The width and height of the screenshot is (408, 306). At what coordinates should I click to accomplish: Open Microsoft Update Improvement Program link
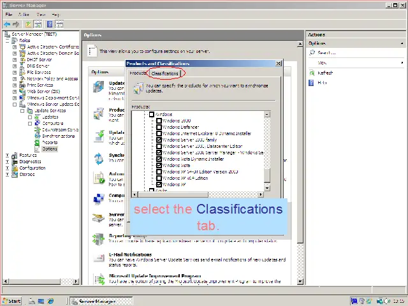tap(155, 276)
